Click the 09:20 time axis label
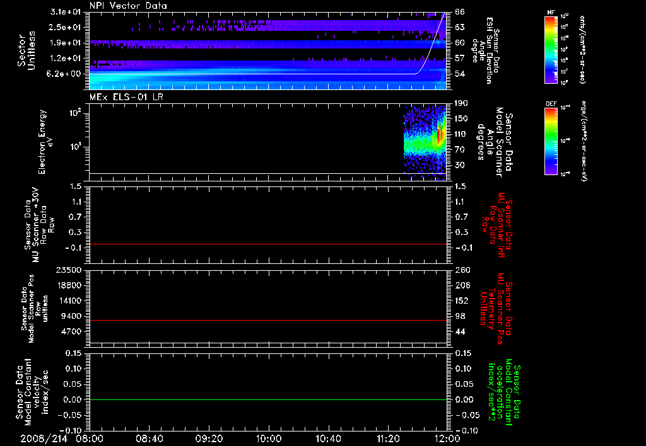 tap(209, 438)
